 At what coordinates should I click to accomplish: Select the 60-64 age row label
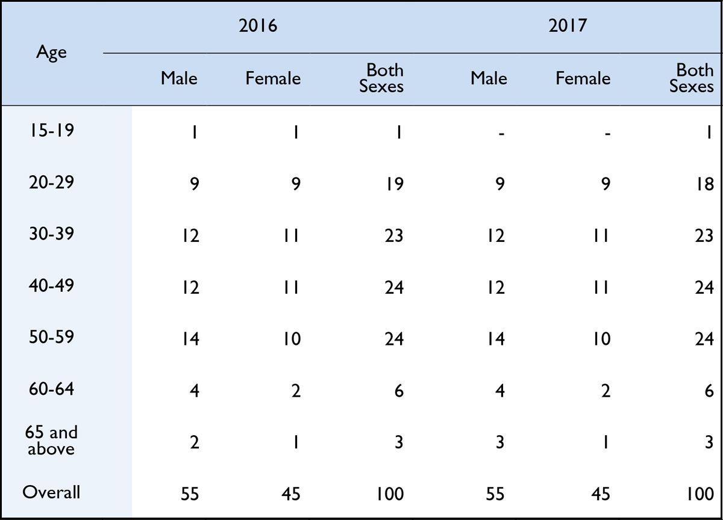pos(51,389)
